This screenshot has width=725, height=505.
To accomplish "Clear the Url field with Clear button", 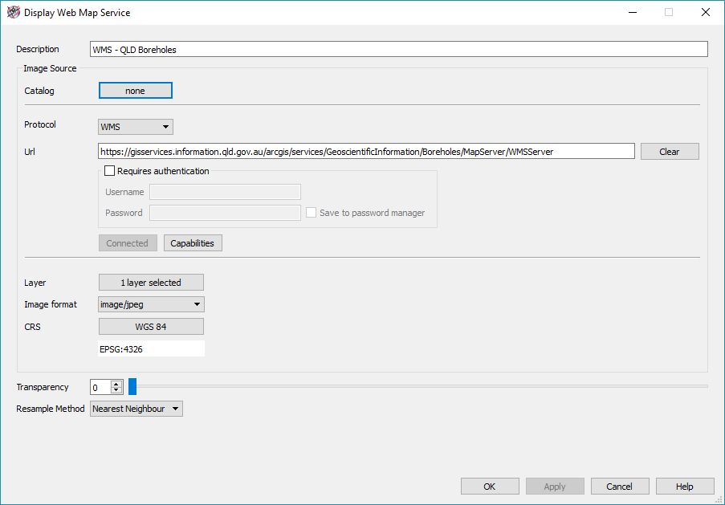I will 669,152.
